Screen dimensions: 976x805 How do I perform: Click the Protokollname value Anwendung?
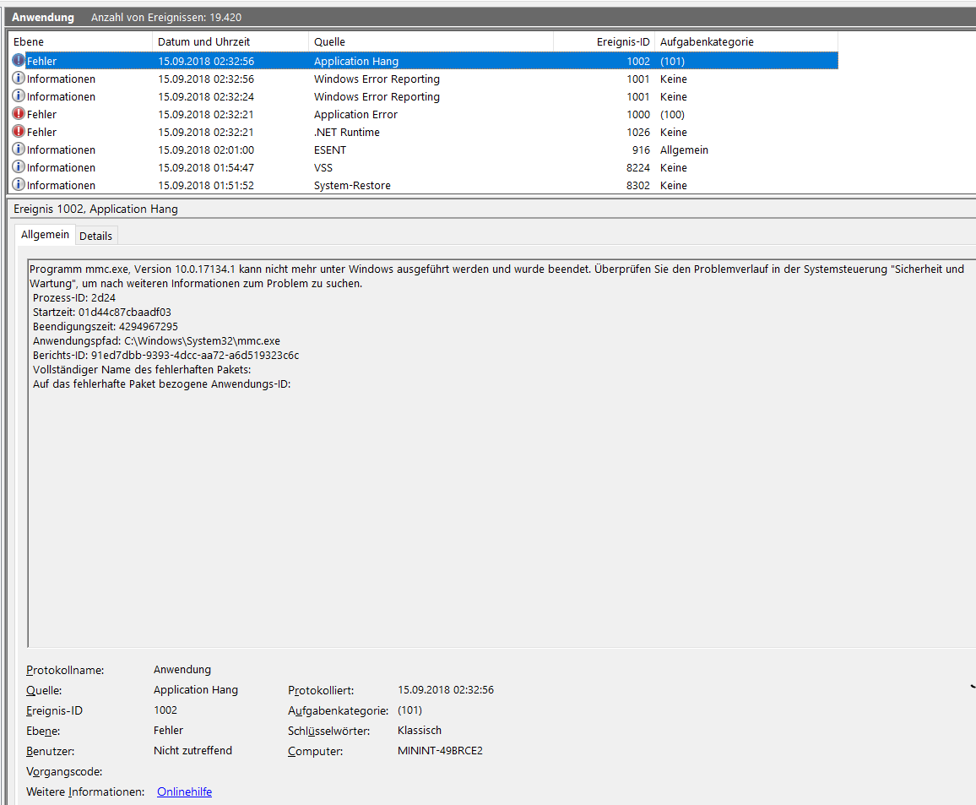point(182,669)
